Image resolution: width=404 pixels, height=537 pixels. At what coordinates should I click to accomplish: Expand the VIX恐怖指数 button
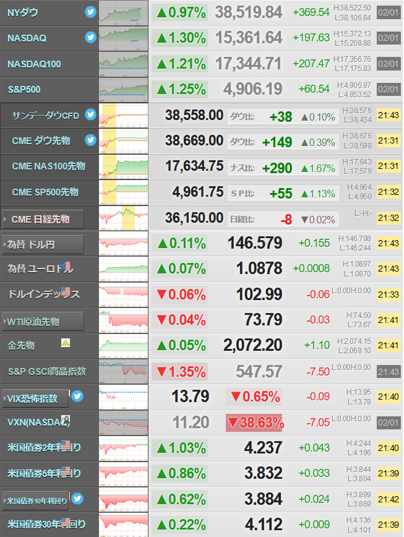(x=35, y=398)
